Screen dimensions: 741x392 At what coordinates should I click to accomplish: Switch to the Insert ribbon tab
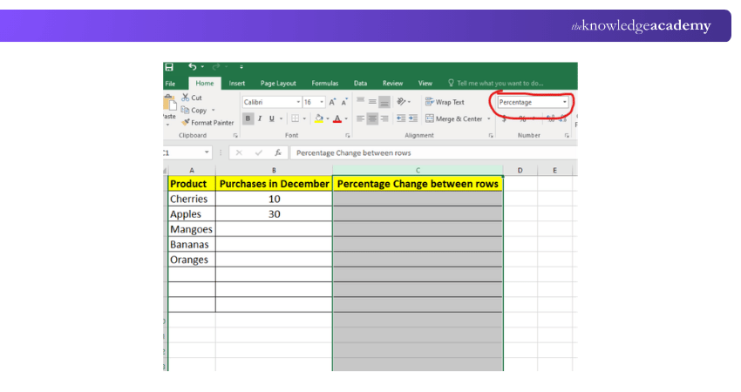tap(237, 83)
